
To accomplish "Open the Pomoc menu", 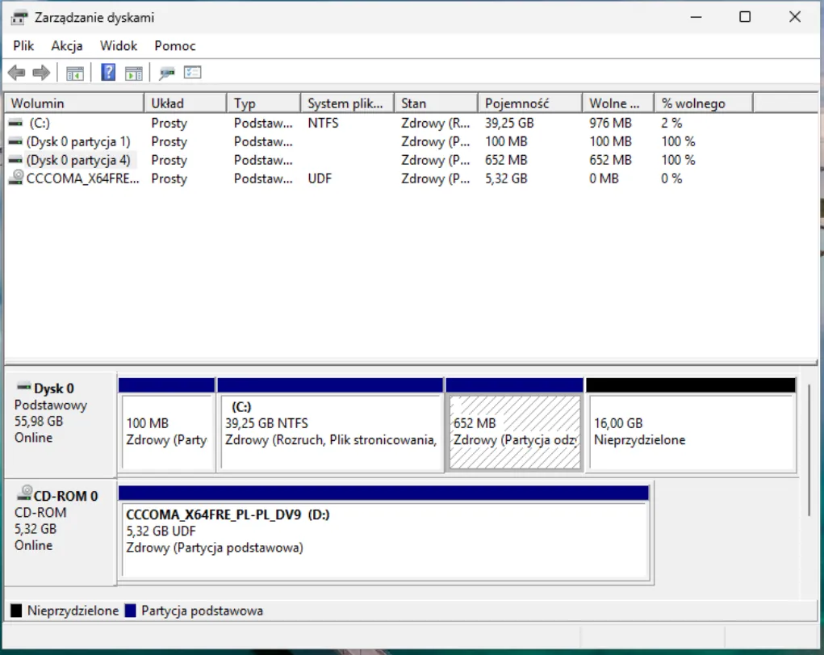I will (x=175, y=46).
